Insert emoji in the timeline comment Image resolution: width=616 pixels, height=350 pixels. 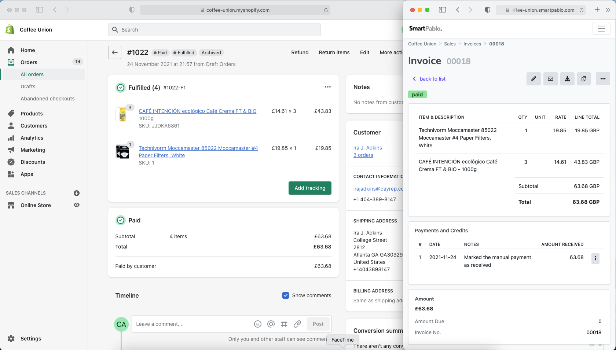point(258,324)
